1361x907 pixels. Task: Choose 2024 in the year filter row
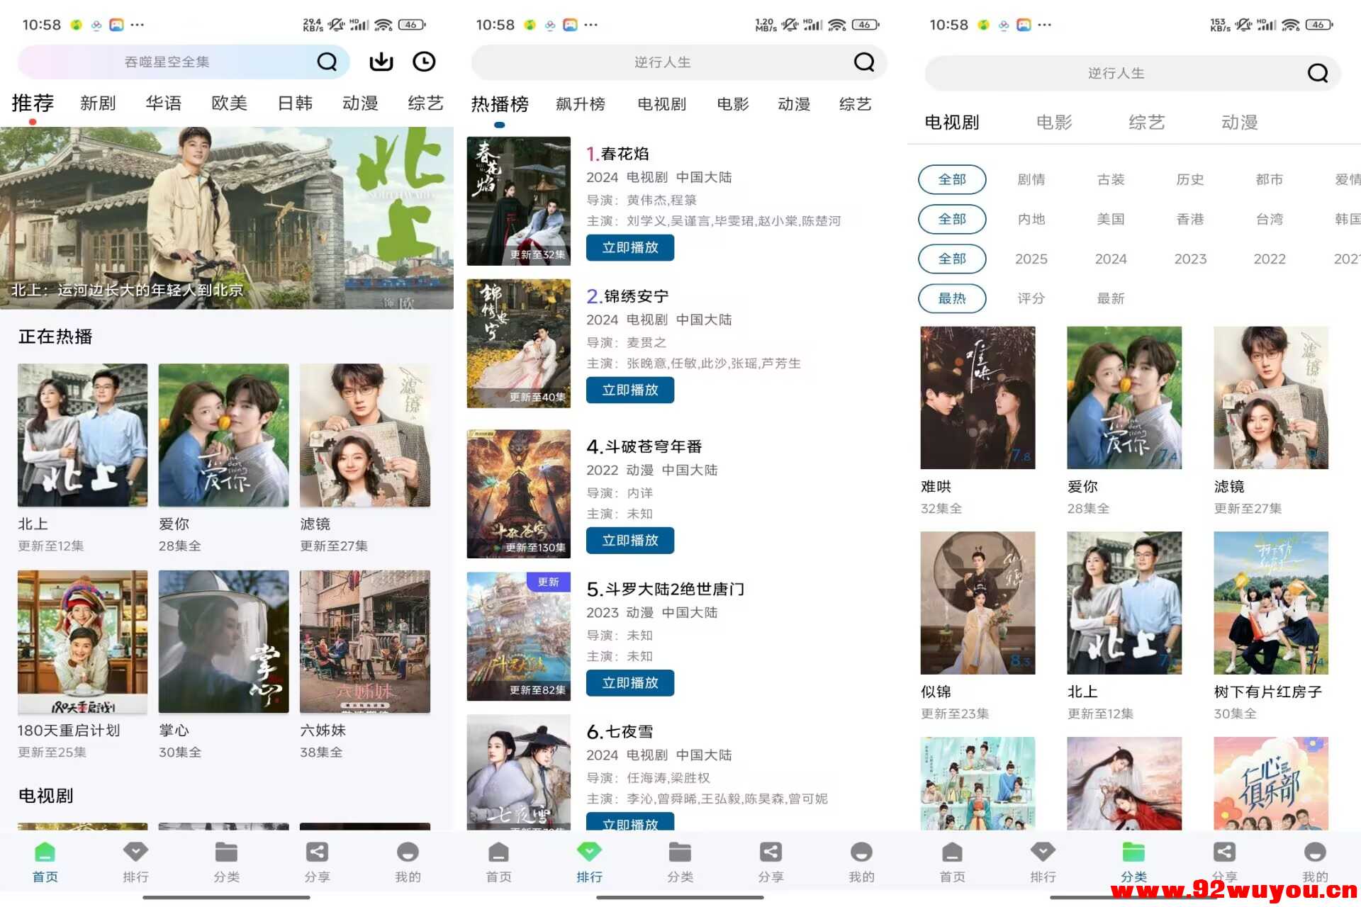click(x=1110, y=259)
